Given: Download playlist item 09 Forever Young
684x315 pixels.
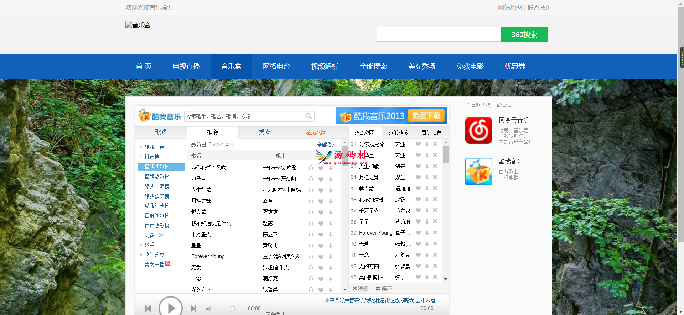Looking at the screenshot, I should pos(427,233).
